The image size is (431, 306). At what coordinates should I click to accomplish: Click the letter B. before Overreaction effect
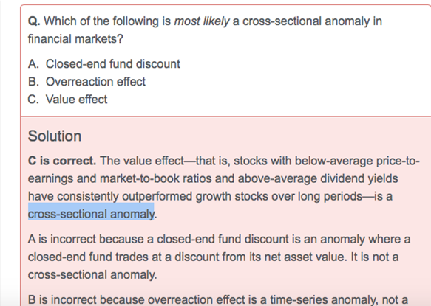point(33,82)
